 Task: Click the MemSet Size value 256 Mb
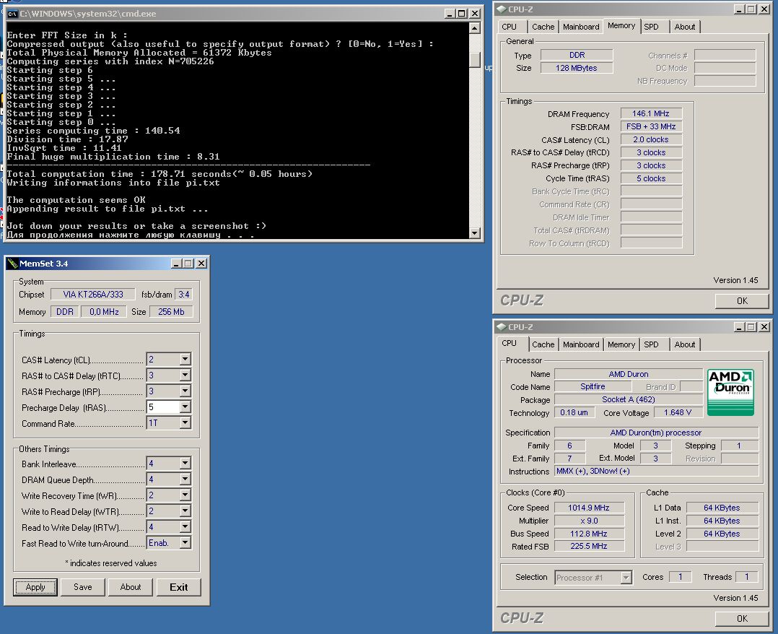[171, 312]
